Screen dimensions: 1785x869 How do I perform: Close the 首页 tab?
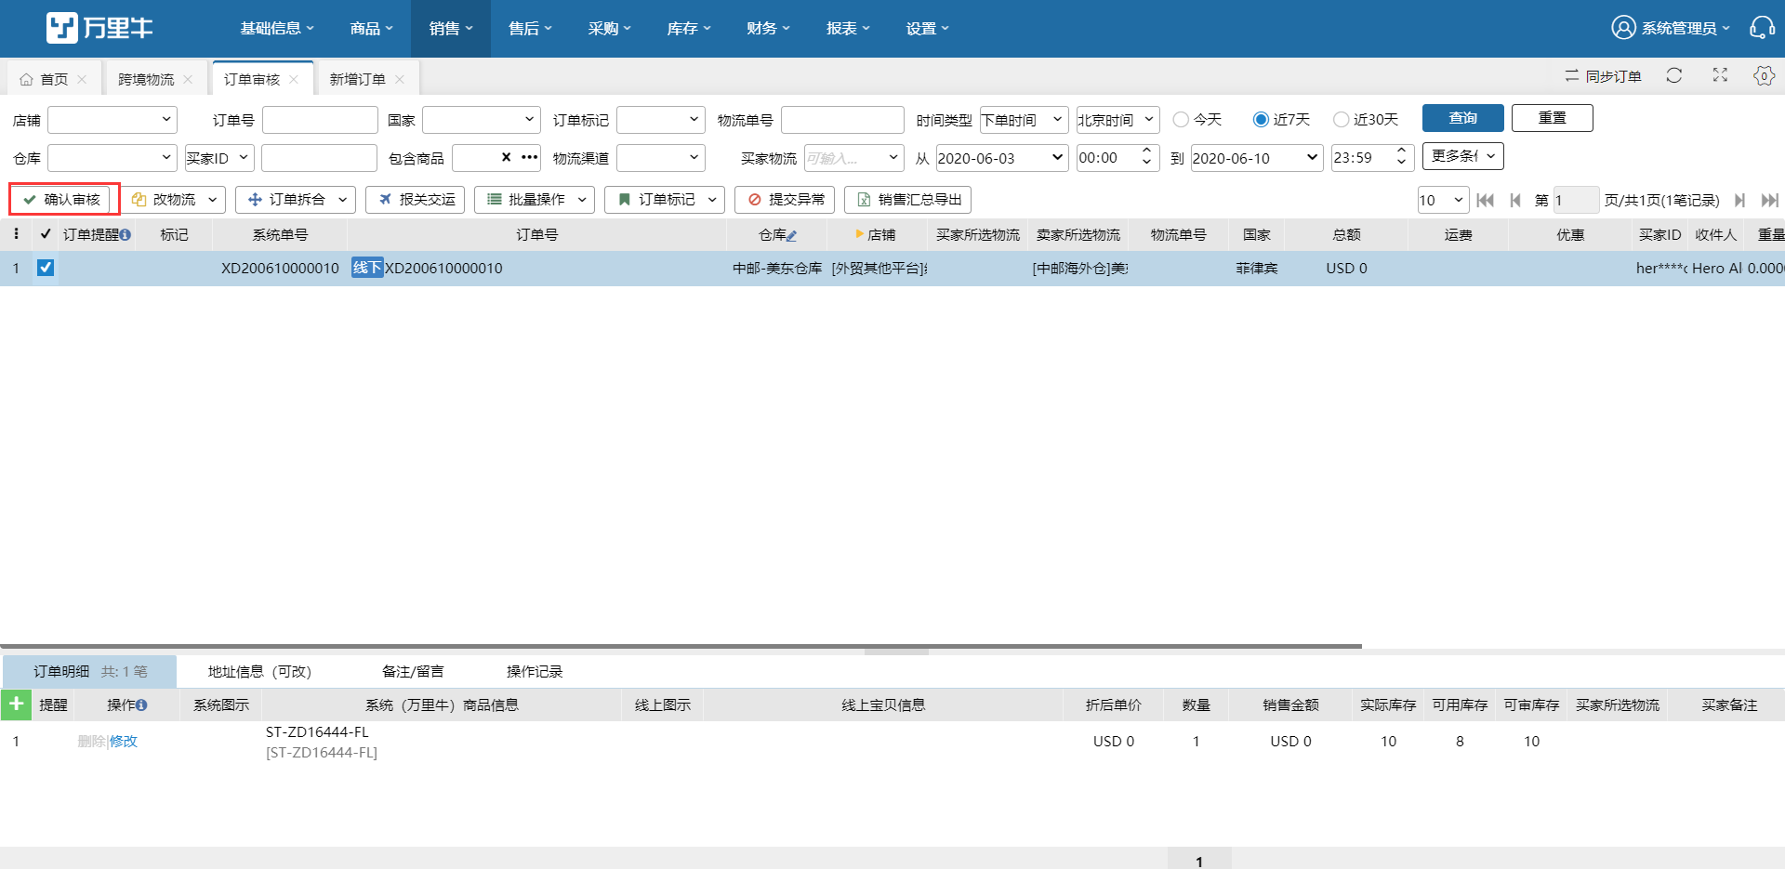[82, 79]
